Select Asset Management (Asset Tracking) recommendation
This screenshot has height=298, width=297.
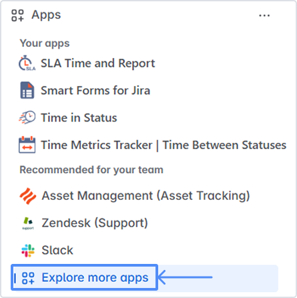tap(145, 196)
